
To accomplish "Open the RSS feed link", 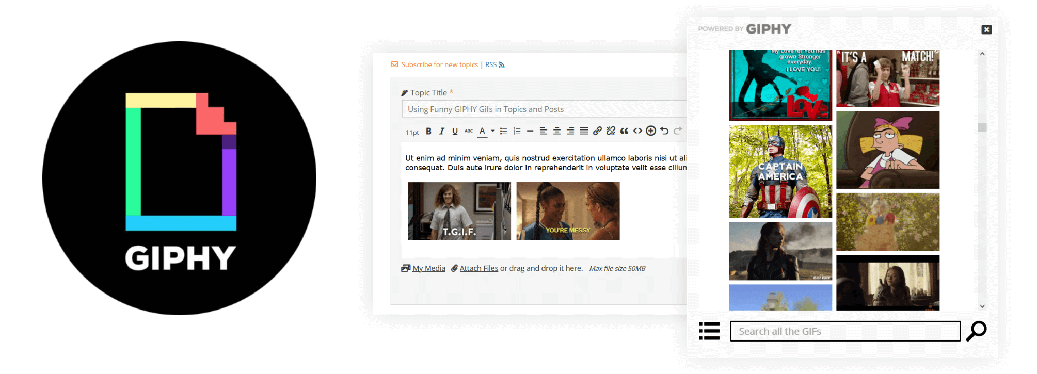I will 494,64.
